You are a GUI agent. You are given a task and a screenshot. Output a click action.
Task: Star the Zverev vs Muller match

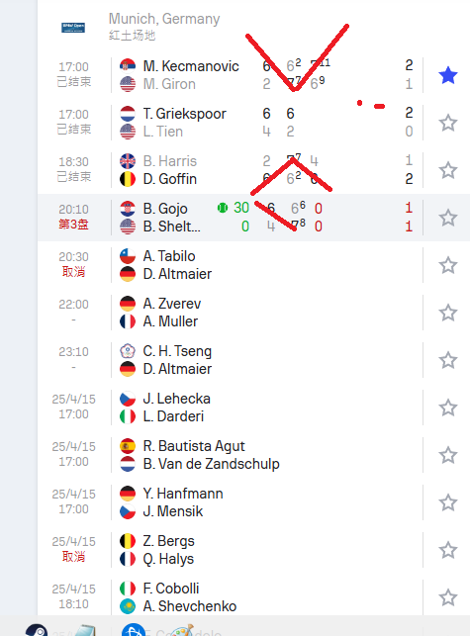pos(448,313)
